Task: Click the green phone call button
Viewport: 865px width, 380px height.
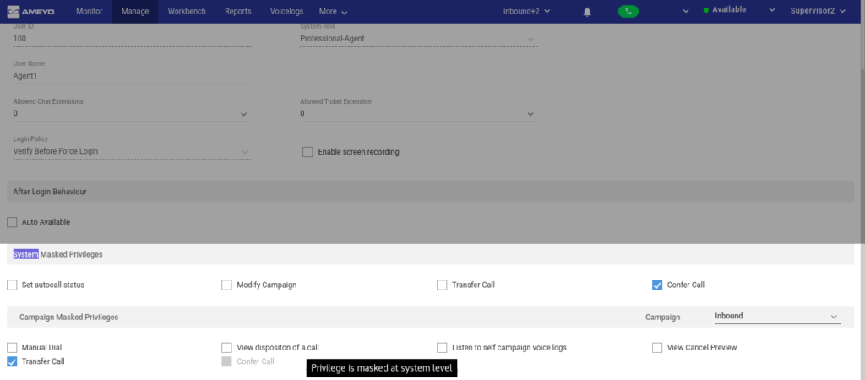Action: tap(628, 11)
